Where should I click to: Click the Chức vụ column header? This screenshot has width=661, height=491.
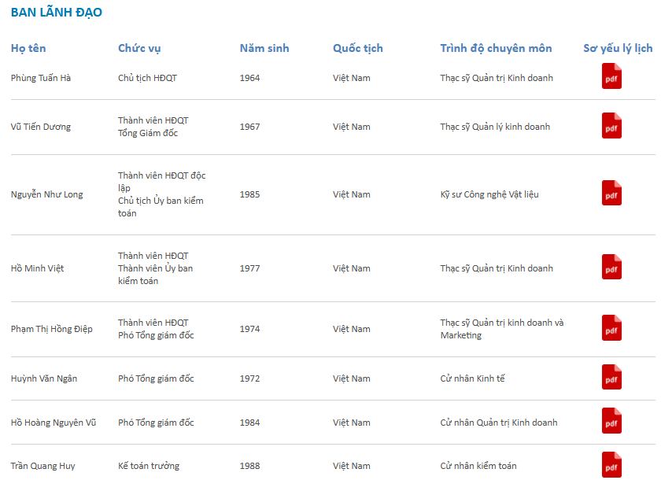[139, 49]
